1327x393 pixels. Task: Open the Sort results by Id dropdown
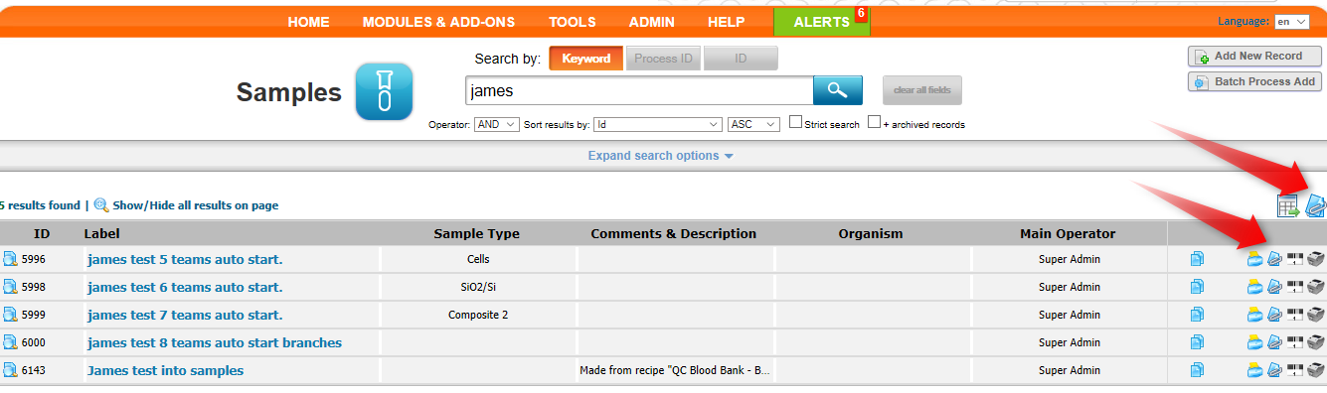pyautogui.click(x=657, y=124)
